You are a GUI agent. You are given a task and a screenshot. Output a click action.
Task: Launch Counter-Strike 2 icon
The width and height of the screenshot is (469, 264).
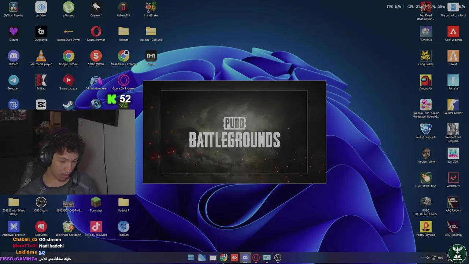453,107
